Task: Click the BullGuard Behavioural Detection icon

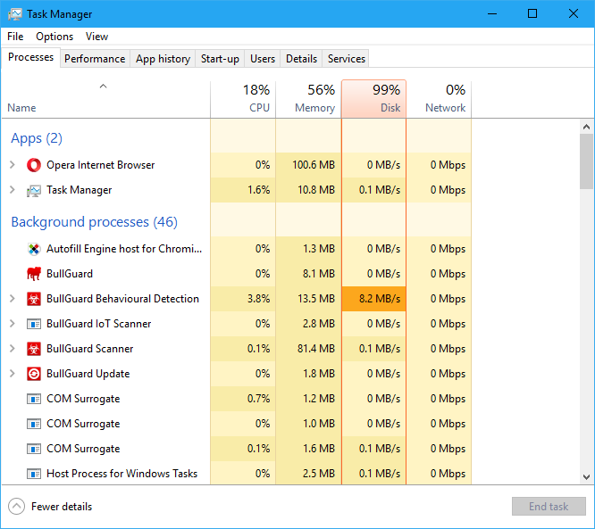Action: [x=34, y=299]
